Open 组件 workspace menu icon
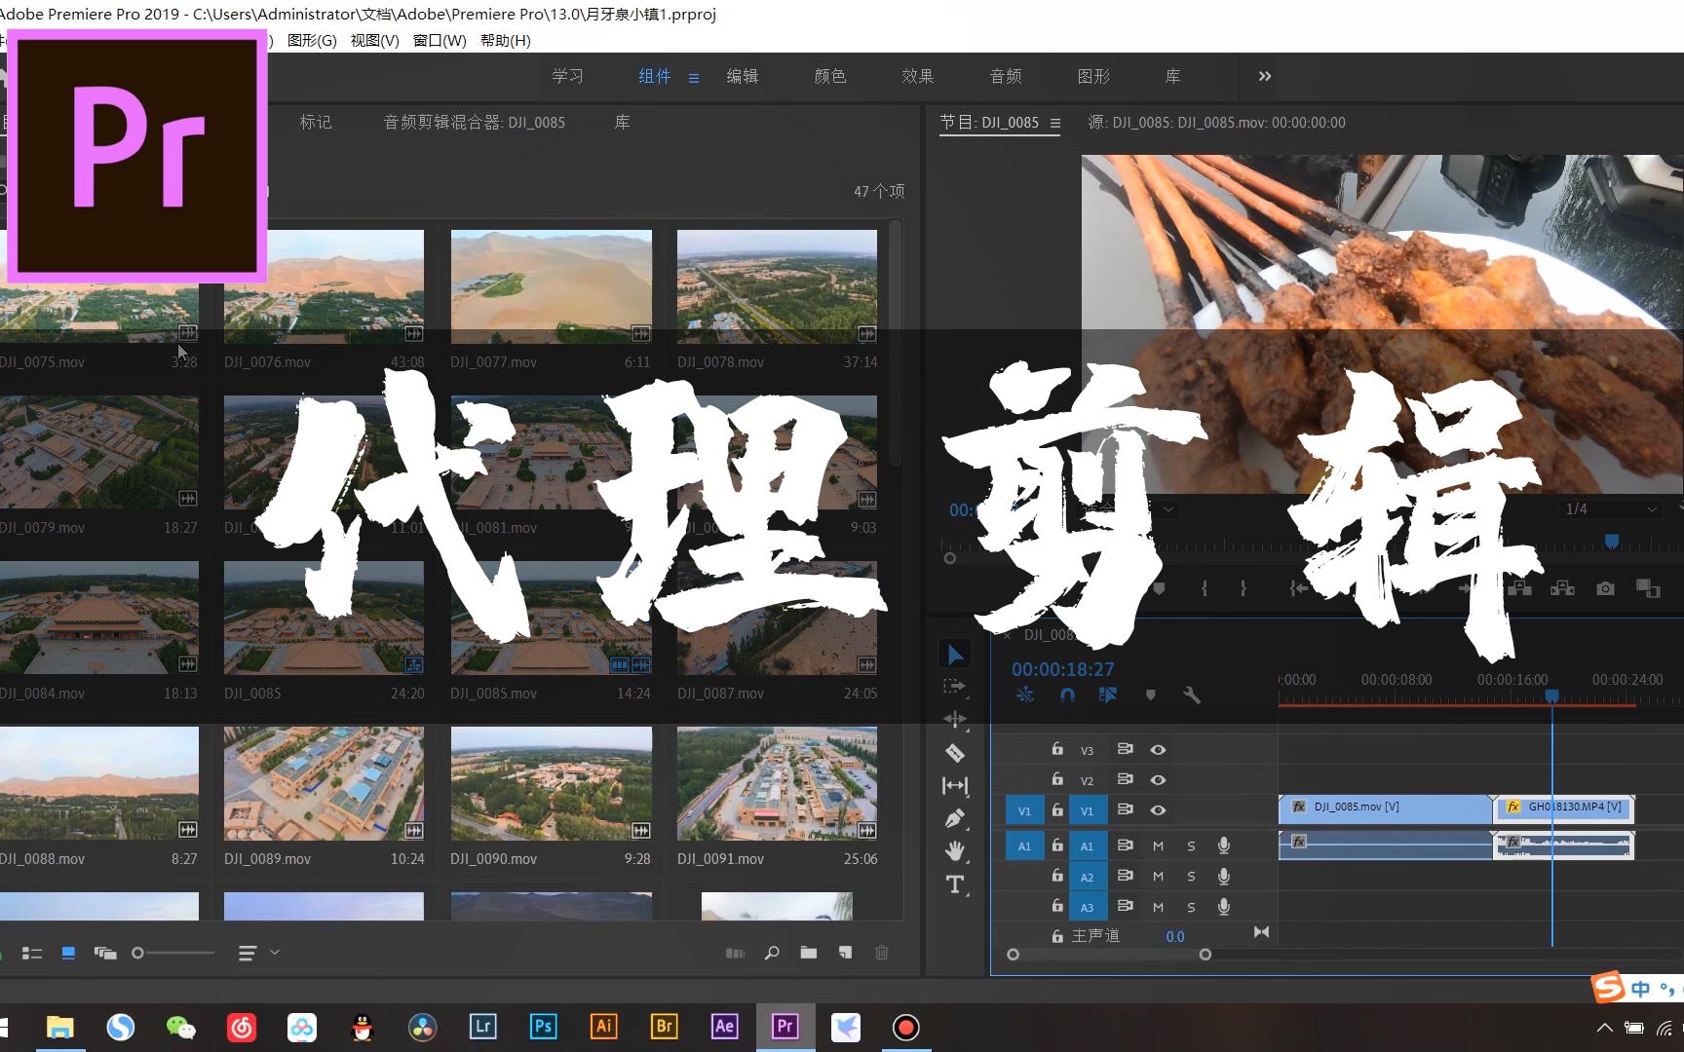The height and width of the screenshot is (1052, 1684). click(x=694, y=78)
